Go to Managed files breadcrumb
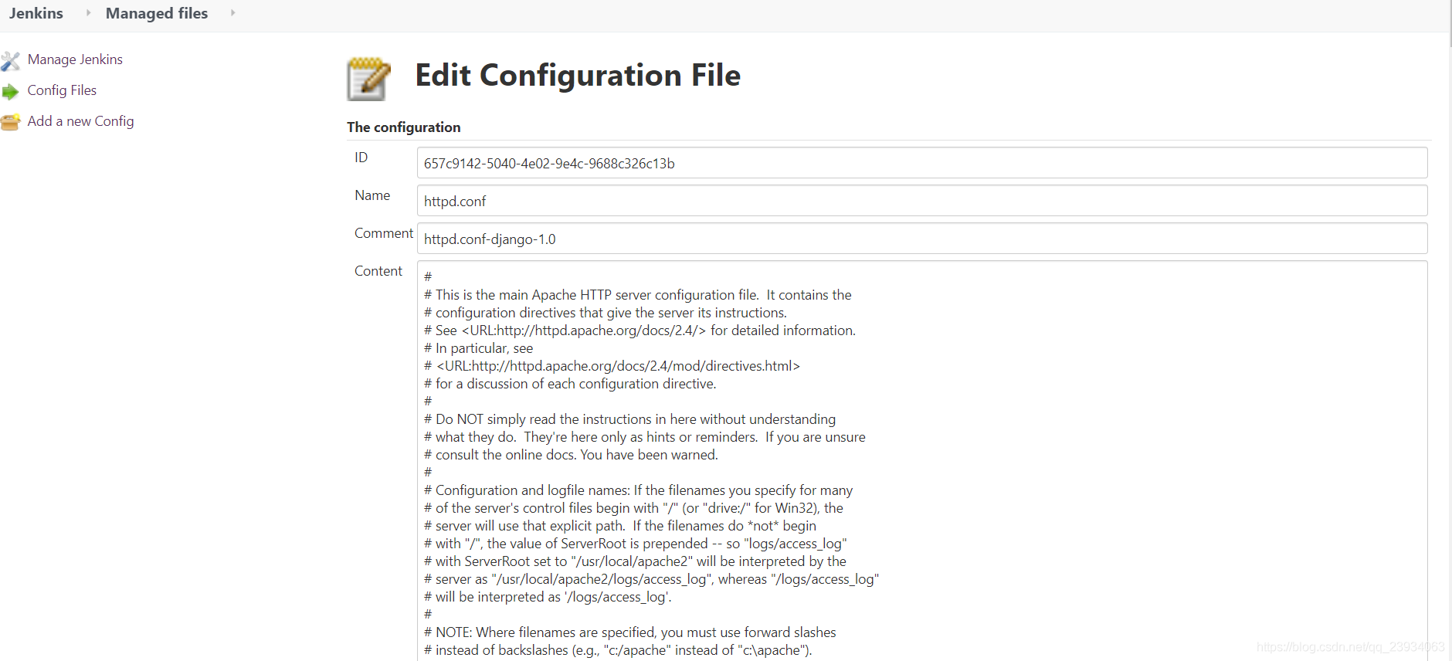The width and height of the screenshot is (1452, 661). [x=157, y=13]
